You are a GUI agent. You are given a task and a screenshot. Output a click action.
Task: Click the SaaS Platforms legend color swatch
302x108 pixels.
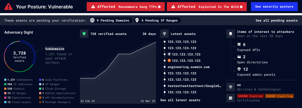[x=40, y=80]
